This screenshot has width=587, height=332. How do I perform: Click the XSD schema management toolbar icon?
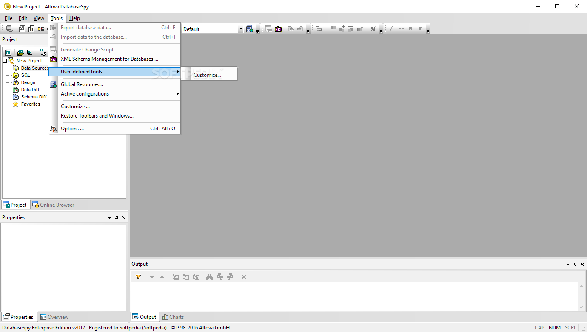278,29
